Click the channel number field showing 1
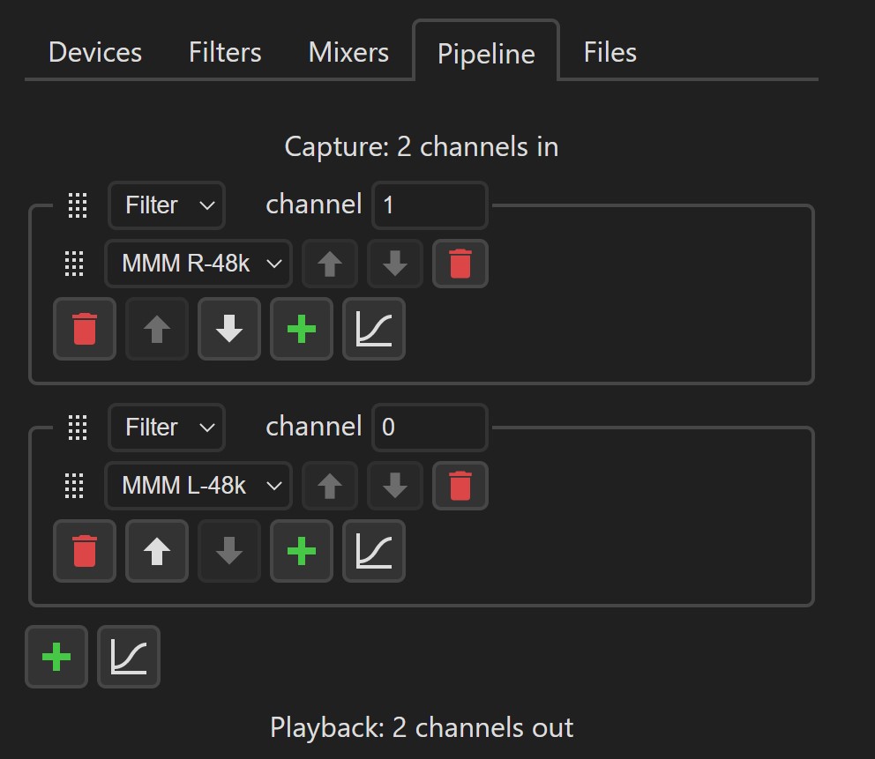 [430, 205]
